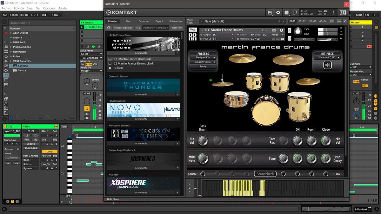Click the clip launch play icon for synth10
Viewport: 381px width, 214px height.
click(82, 27)
